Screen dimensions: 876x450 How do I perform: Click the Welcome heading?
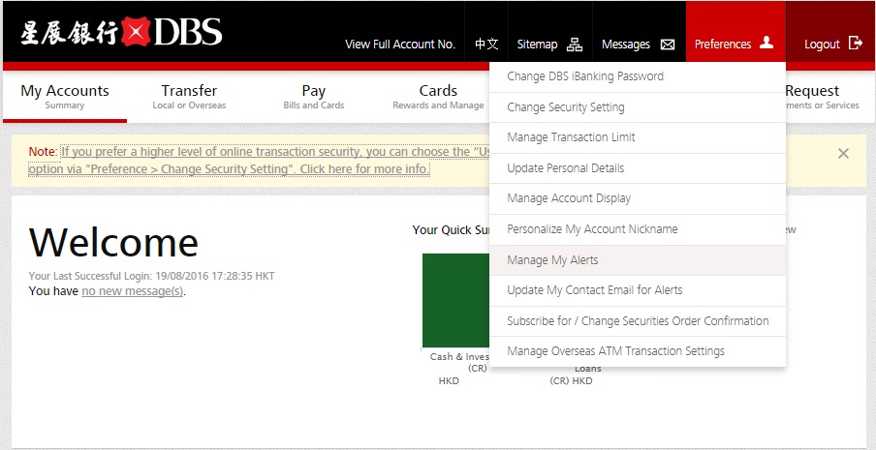coord(113,243)
